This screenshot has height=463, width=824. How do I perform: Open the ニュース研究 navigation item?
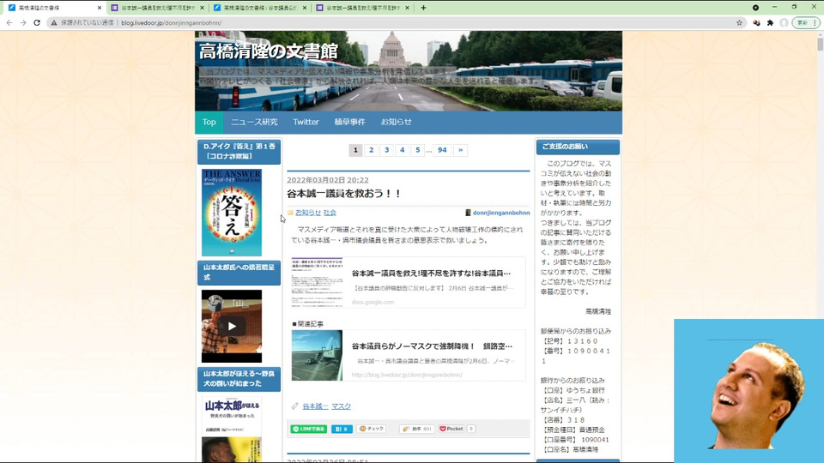(254, 122)
